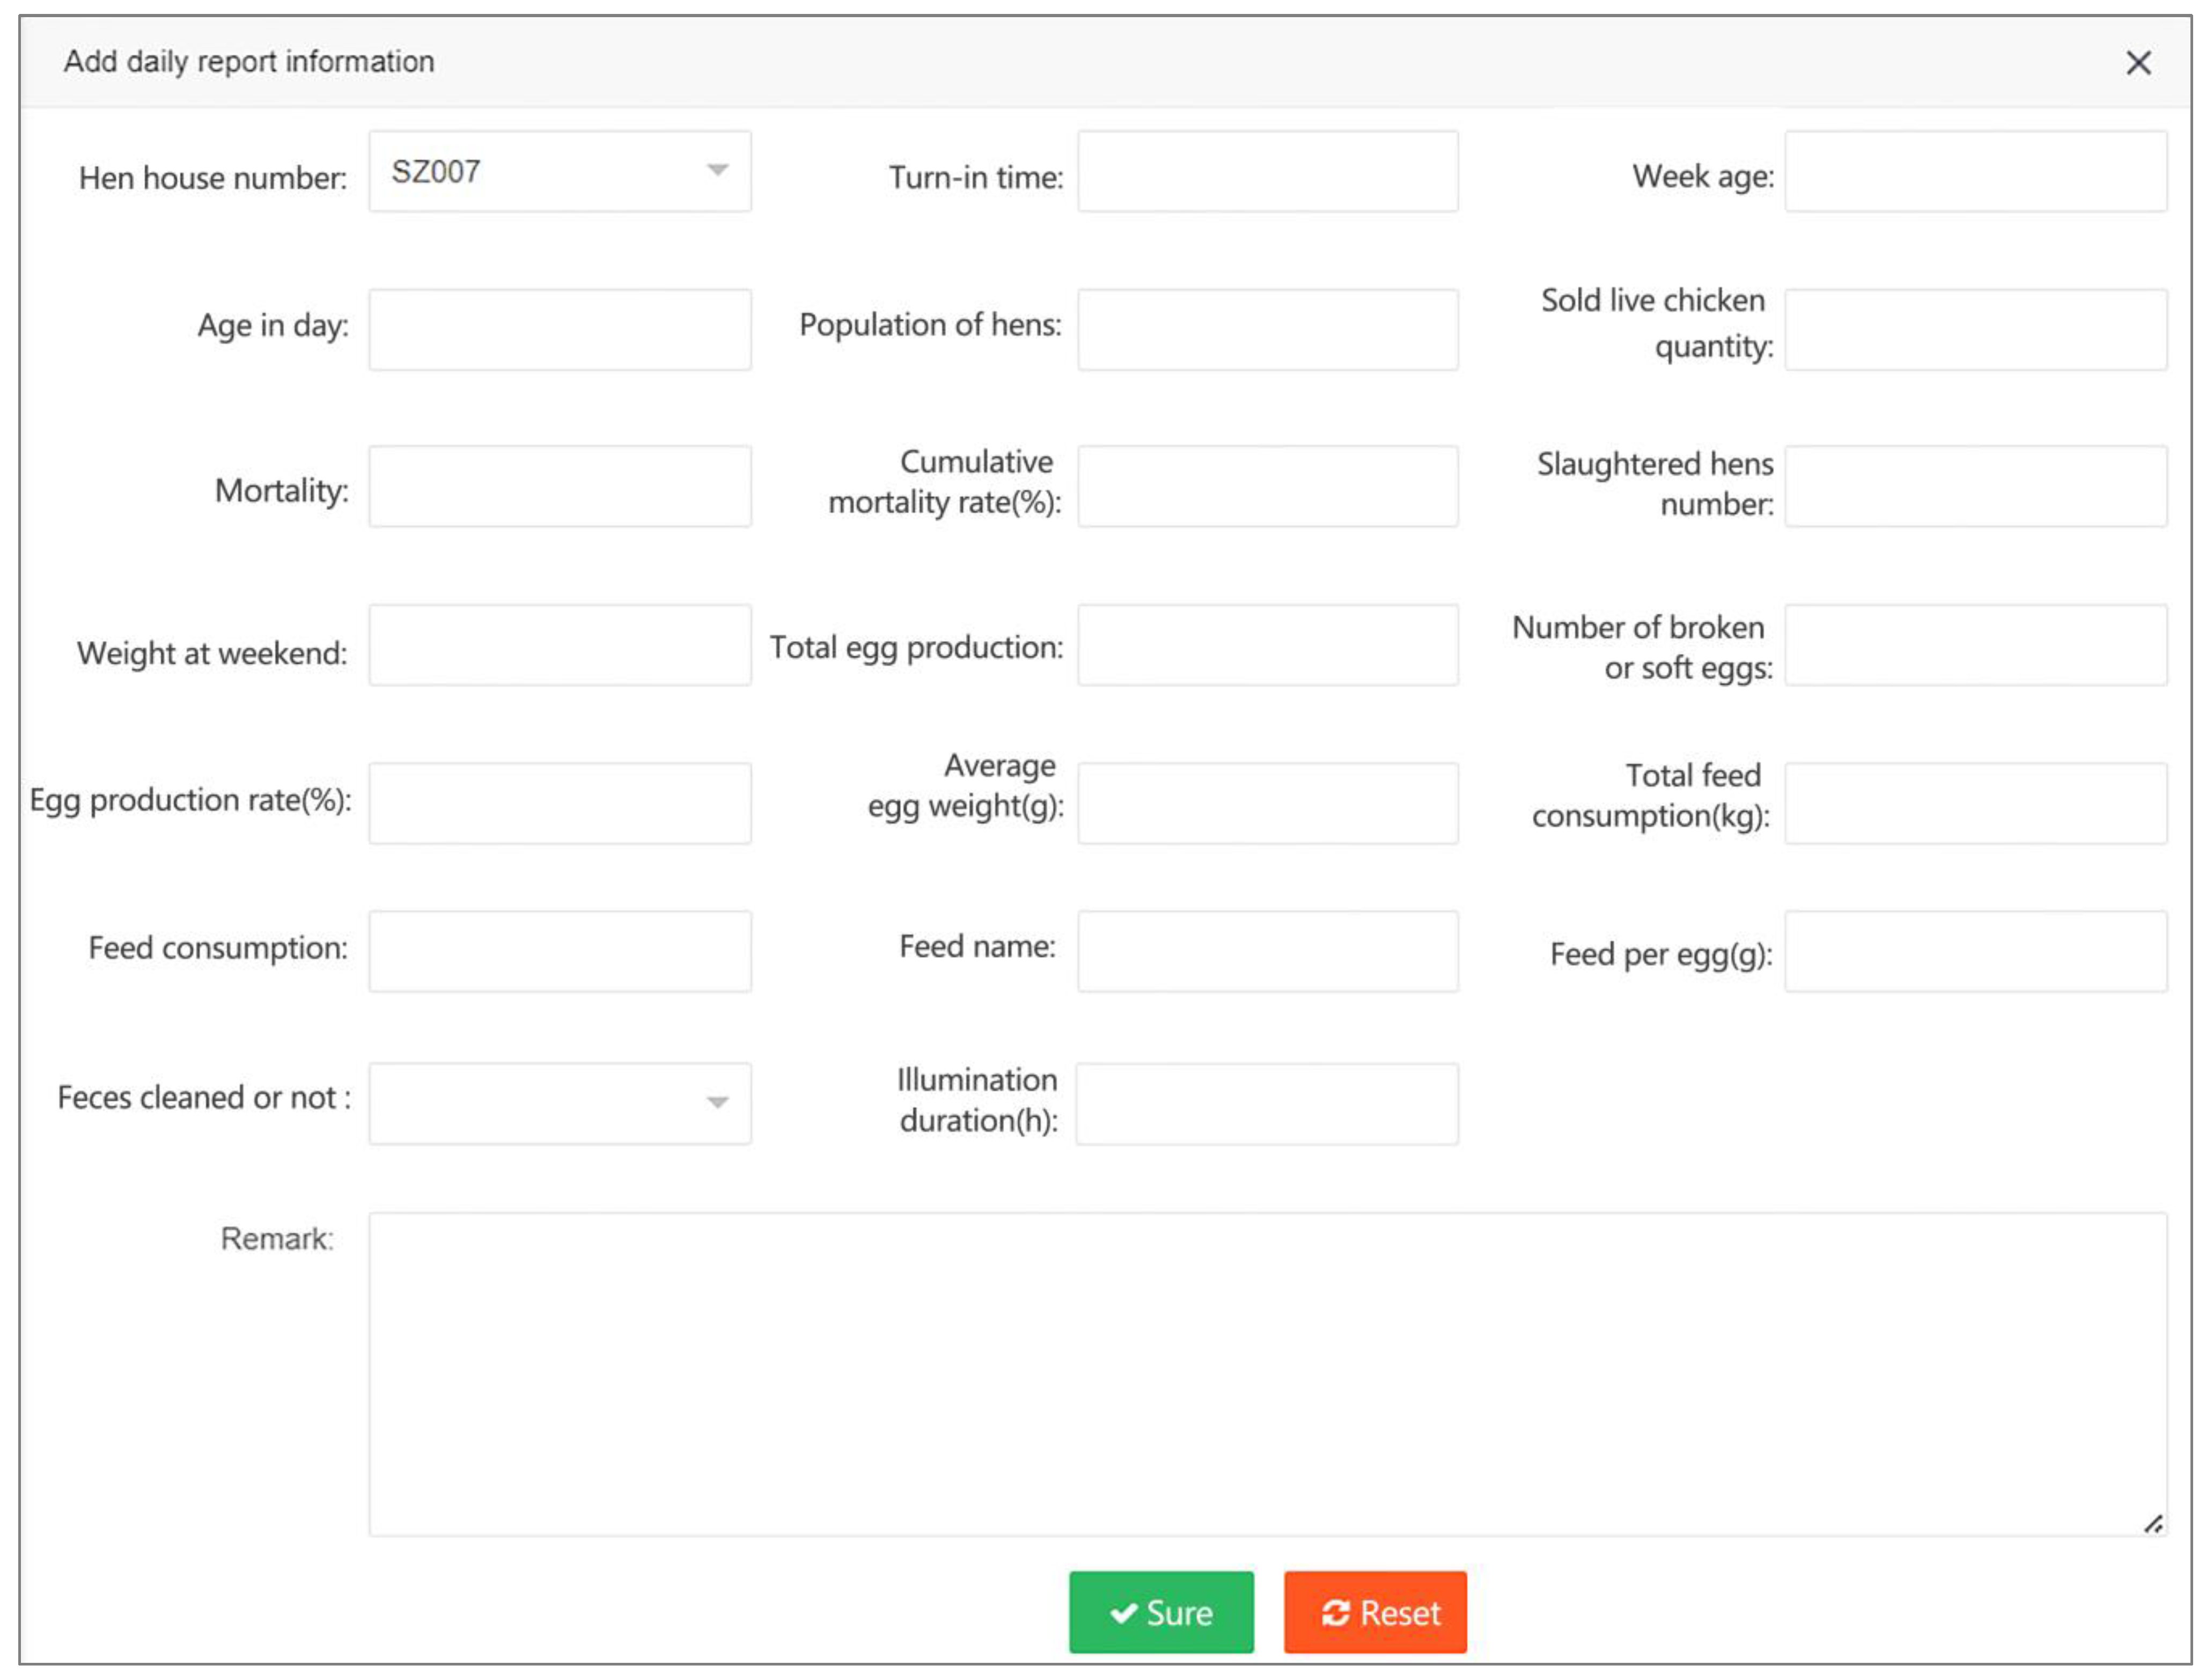Image resolution: width=2206 pixels, height=1680 pixels.
Task: Click the Total egg production input
Action: coord(1267,644)
